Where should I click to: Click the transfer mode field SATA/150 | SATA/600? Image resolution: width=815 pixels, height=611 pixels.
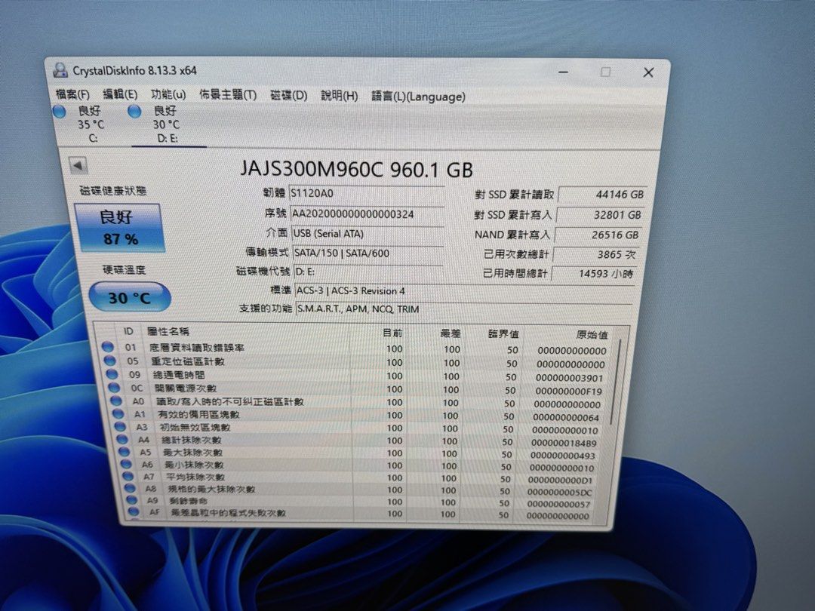(x=368, y=253)
